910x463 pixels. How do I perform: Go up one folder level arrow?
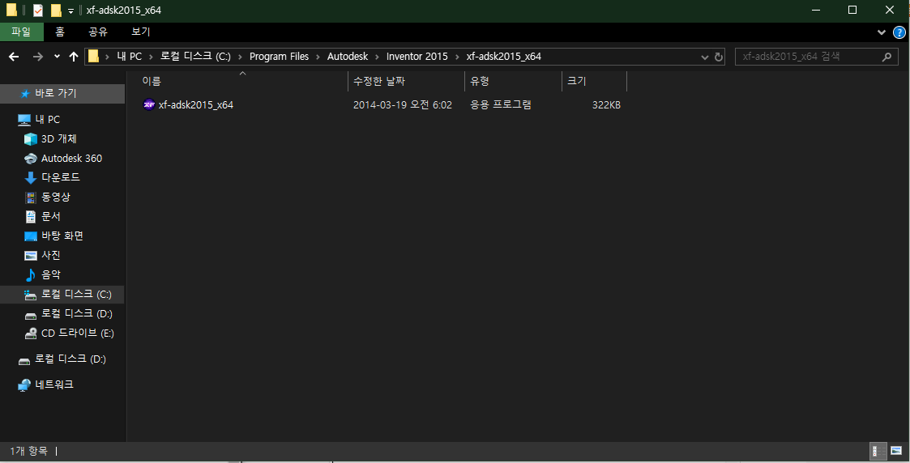click(73, 56)
